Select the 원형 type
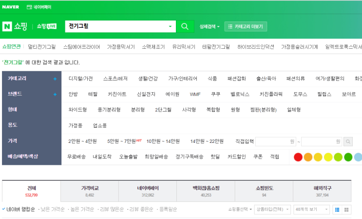 [235, 110]
